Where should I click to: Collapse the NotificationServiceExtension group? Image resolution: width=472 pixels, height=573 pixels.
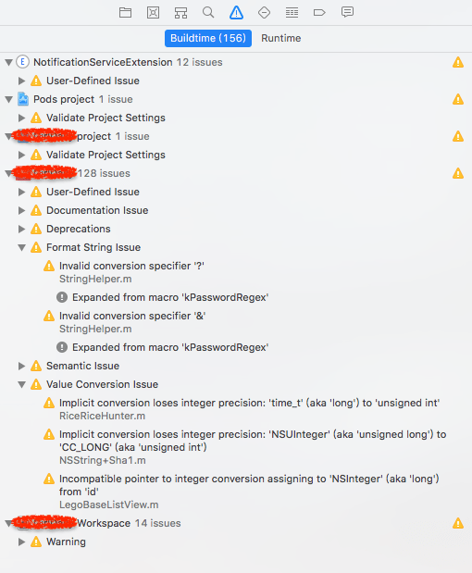[x=8, y=63]
